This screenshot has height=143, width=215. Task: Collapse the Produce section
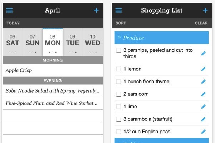pos(119,38)
